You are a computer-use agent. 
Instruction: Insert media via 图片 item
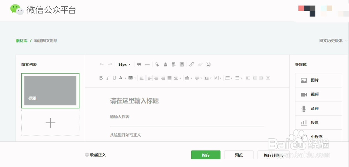tap(319, 80)
